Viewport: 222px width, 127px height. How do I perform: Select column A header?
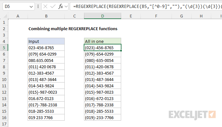(18, 16)
